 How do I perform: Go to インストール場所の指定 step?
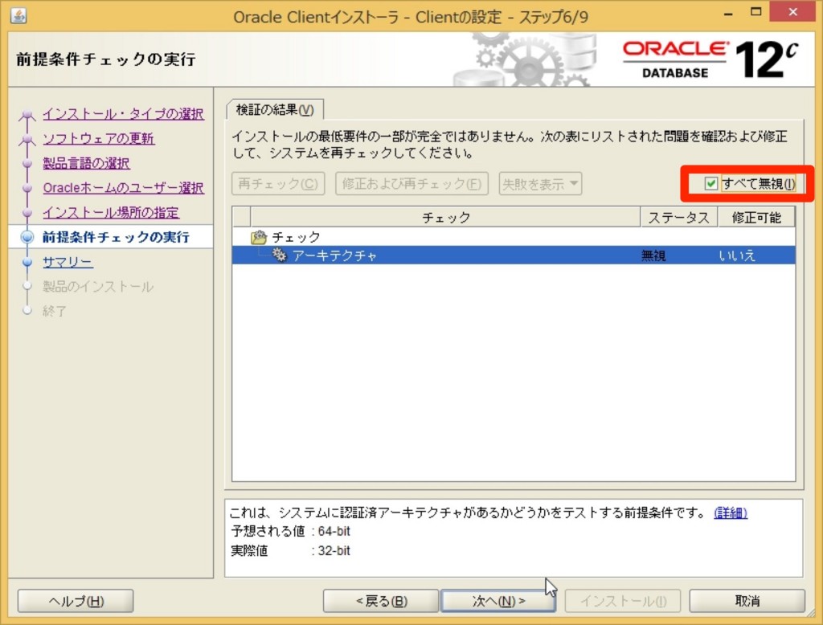pyautogui.click(x=111, y=213)
